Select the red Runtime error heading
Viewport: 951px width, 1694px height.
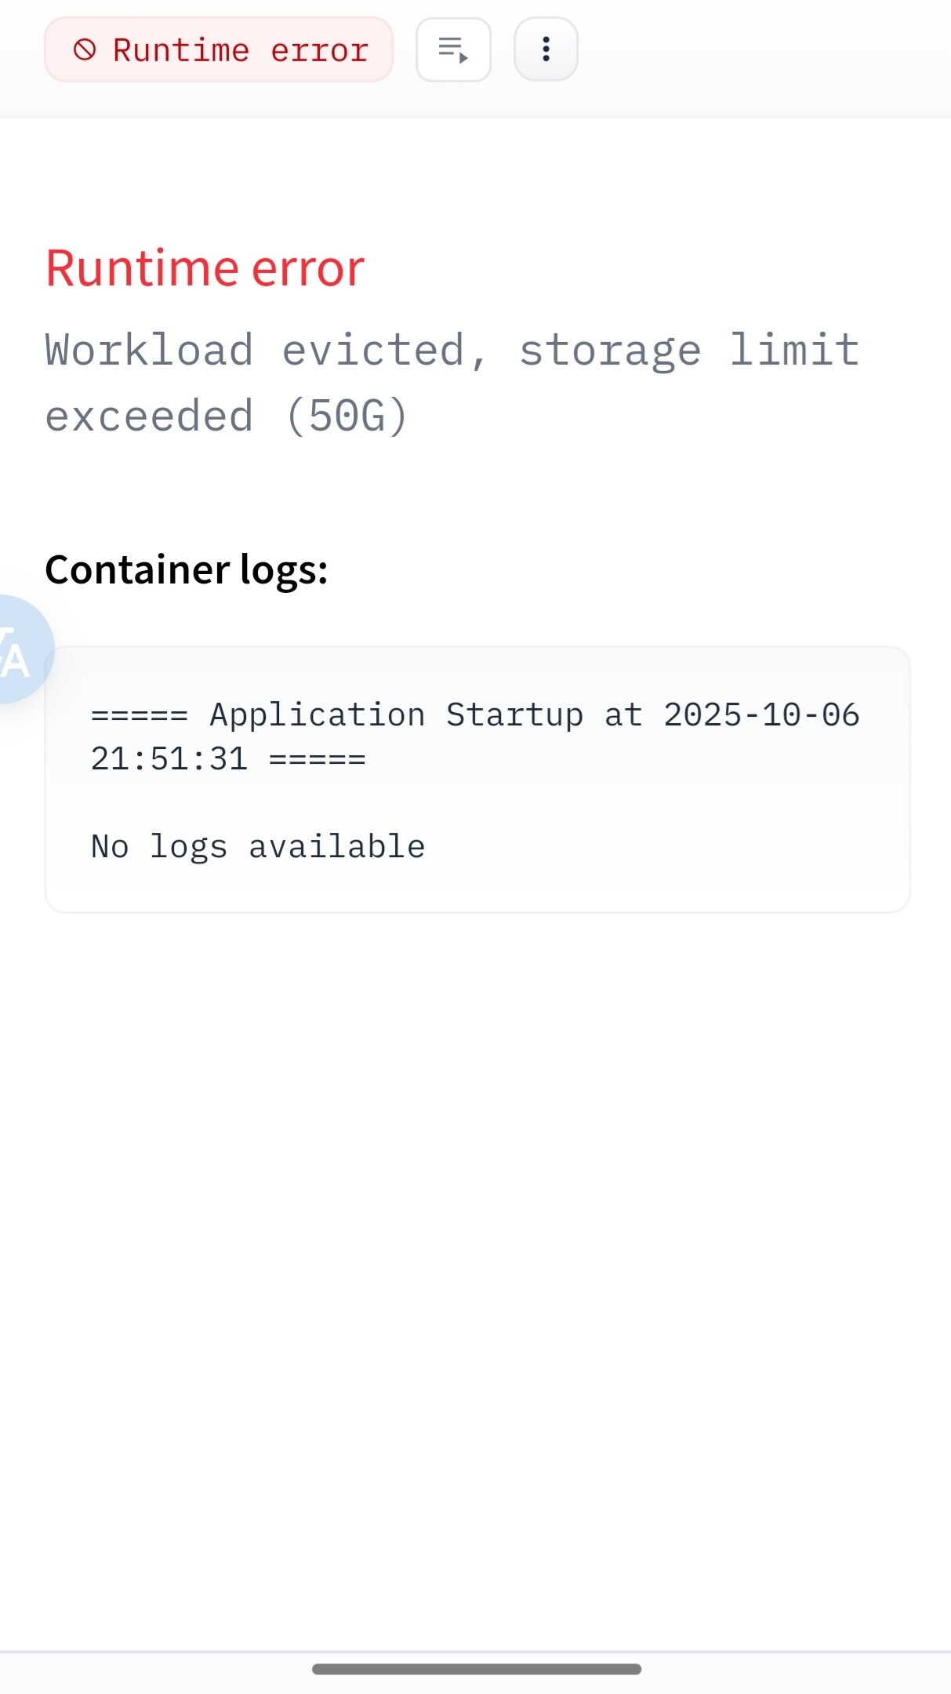coord(205,269)
